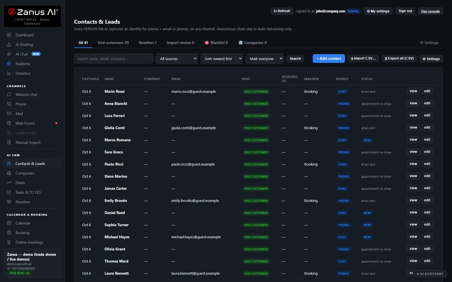Click the Refresh button

(282, 11)
